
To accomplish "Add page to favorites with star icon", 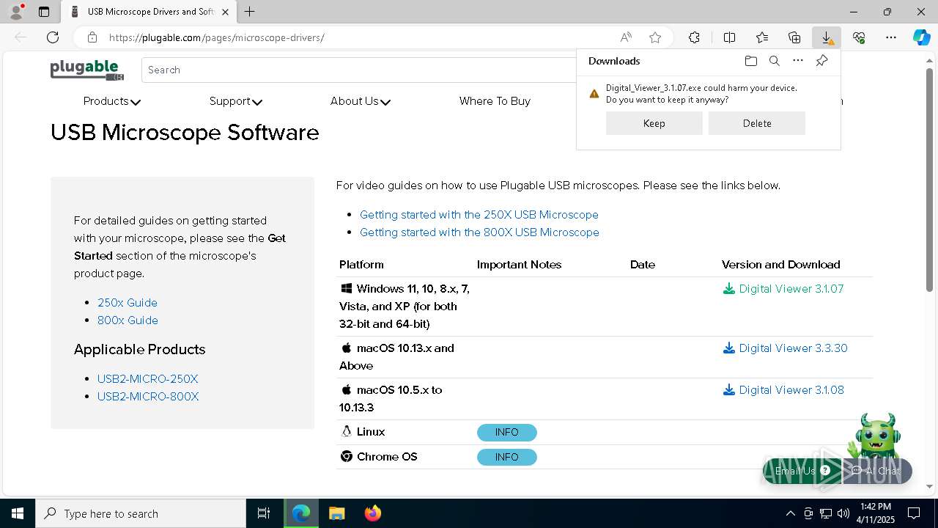I will (655, 37).
